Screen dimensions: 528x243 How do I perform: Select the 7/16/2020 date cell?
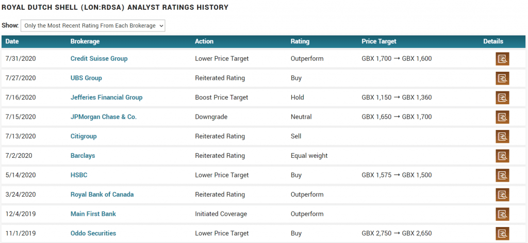click(x=21, y=98)
